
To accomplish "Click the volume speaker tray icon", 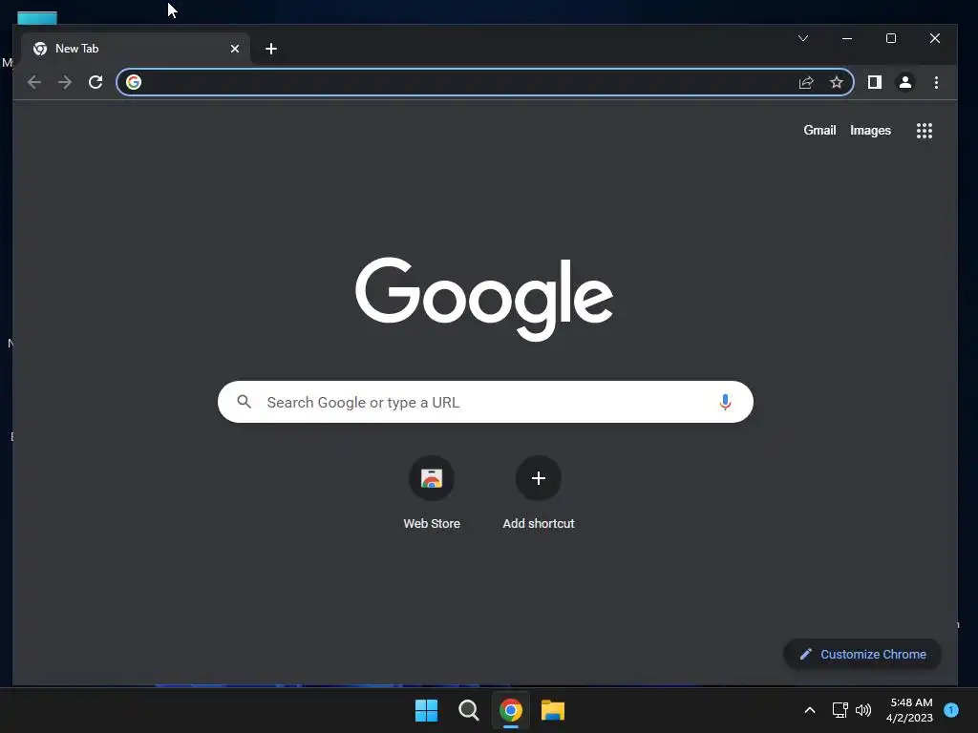I will pyautogui.click(x=863, y=710).
